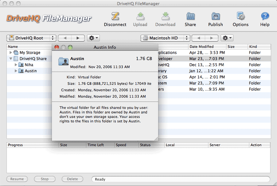Viewport: 277px width, 186px height.
Task: Select the Austin tree row label
Action: [31, 71]
